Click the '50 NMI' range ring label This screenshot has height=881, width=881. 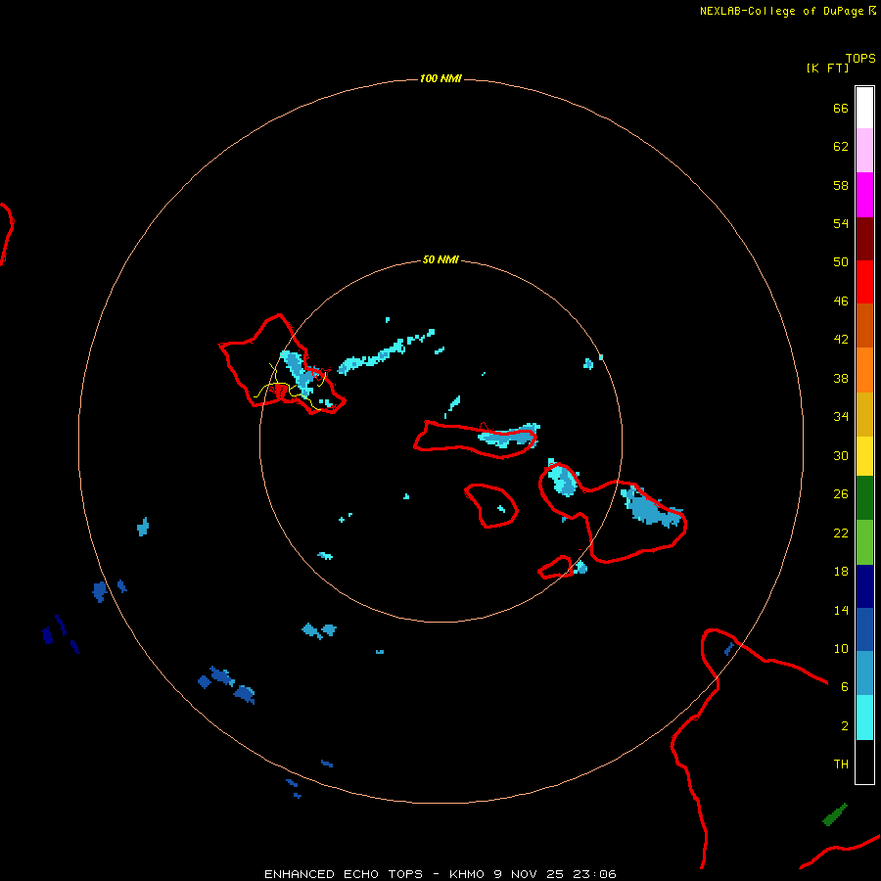pyautogui.click(x=440, y=259)
